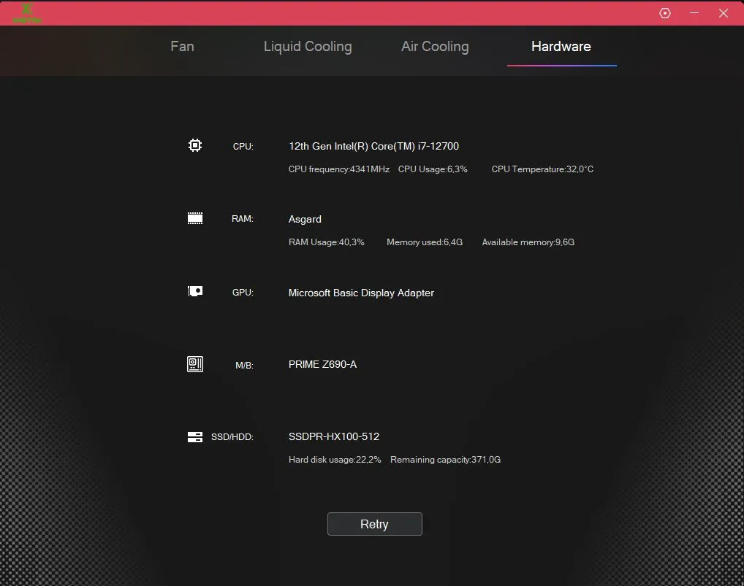Click the 'Memory used:6,4G' value
Image resolution: width=744 pixels, height=586 pixels.
pos(425,242)
